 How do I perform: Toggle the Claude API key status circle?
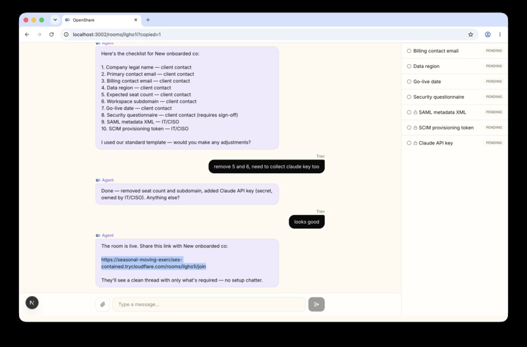(409, 142)
